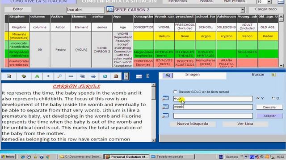Screen dimensions: 286x160
Task: Click the printer icon in text toolbar
Action: pyautogui.click(x=93, y=76)
